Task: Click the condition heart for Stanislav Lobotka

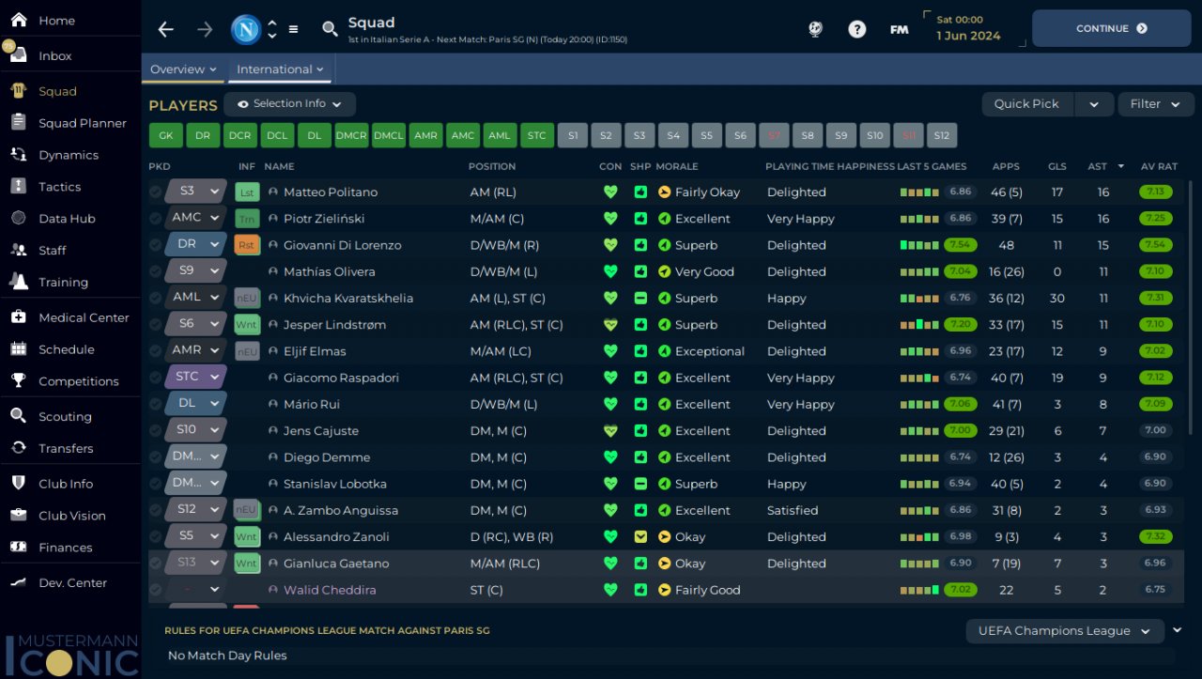Action: pyautogui.click(x=611, y=484)
